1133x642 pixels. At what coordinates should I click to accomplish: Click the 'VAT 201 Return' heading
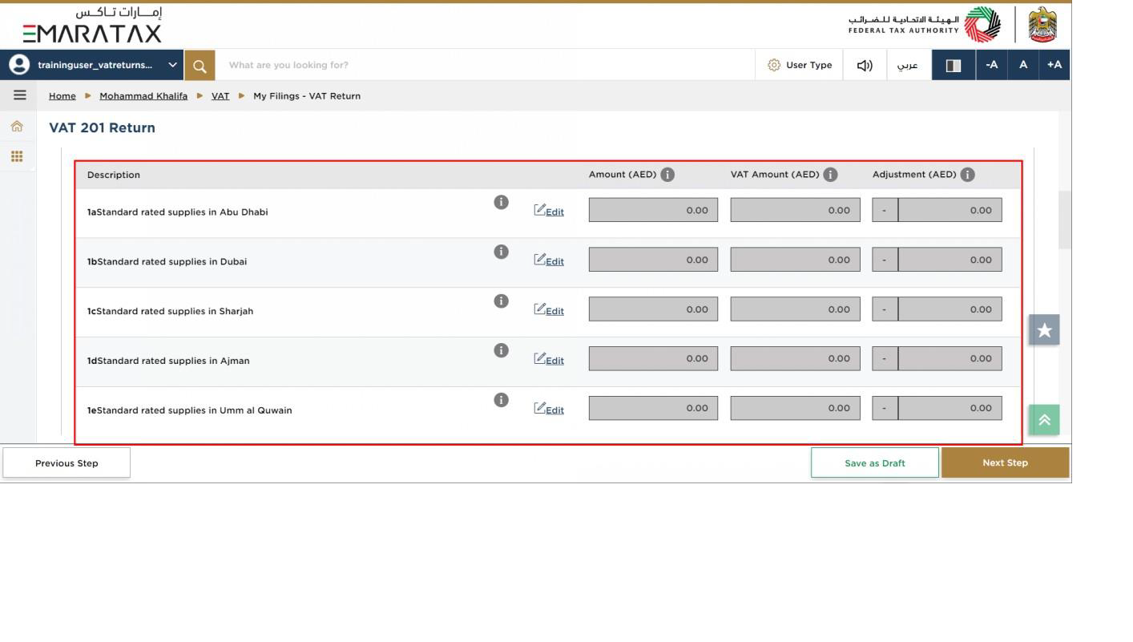(102, 127)
